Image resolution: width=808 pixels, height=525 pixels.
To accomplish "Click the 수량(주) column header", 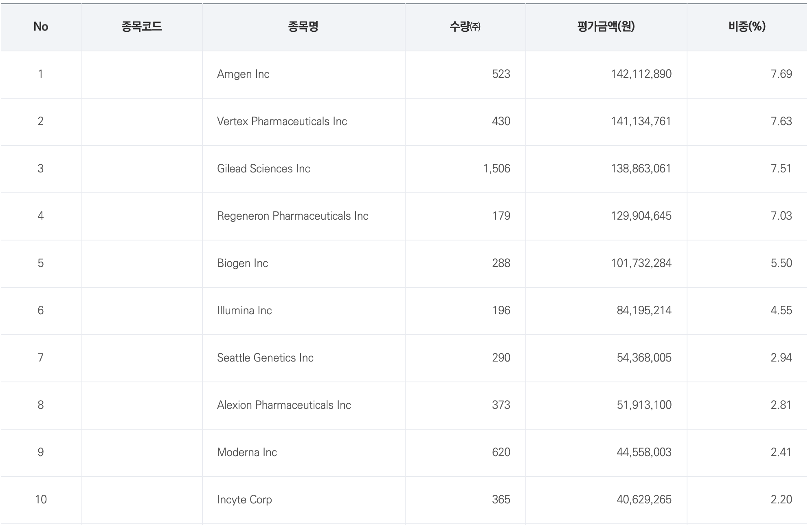I will point(465,26).
